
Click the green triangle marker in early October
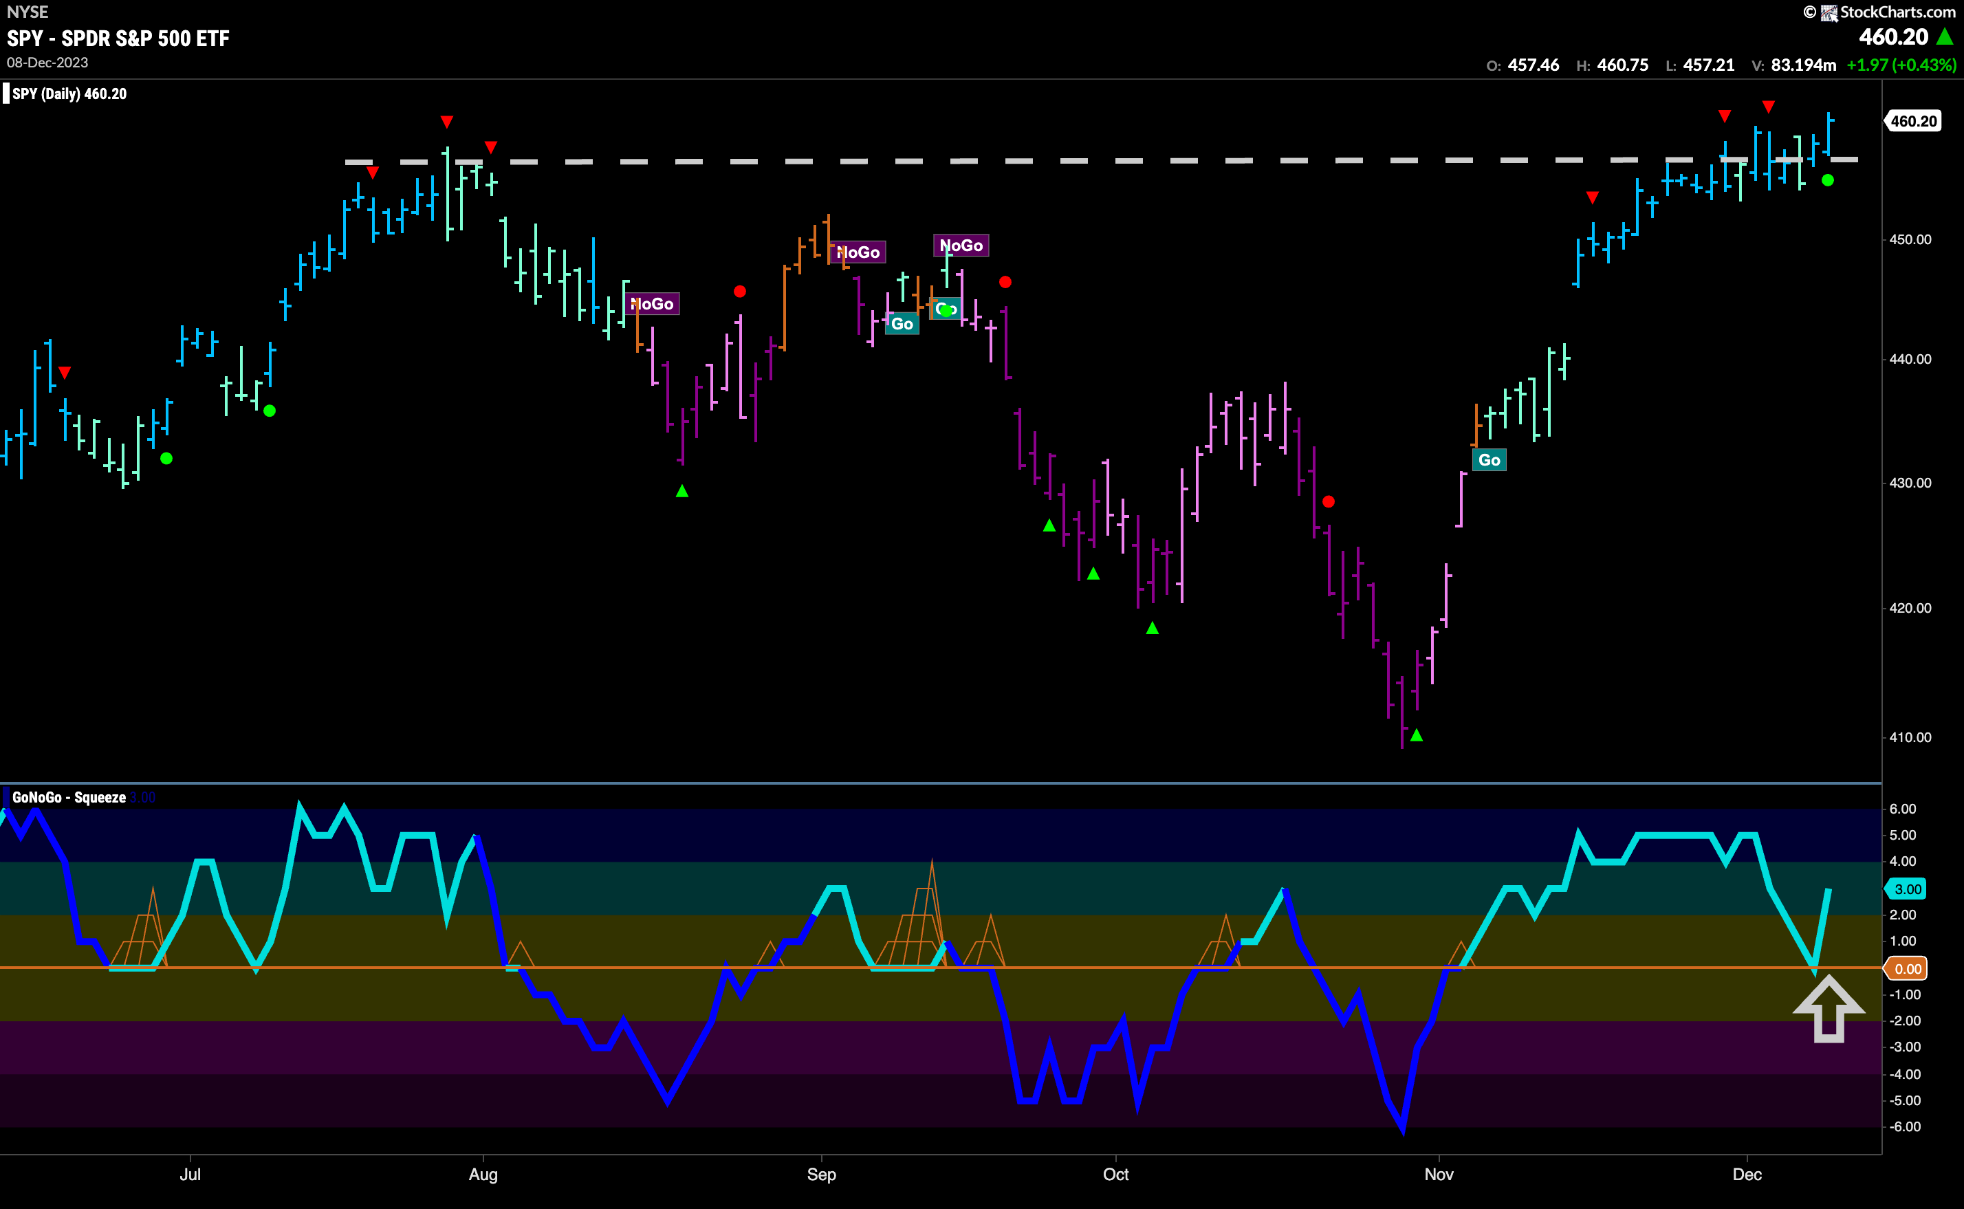1152,629
